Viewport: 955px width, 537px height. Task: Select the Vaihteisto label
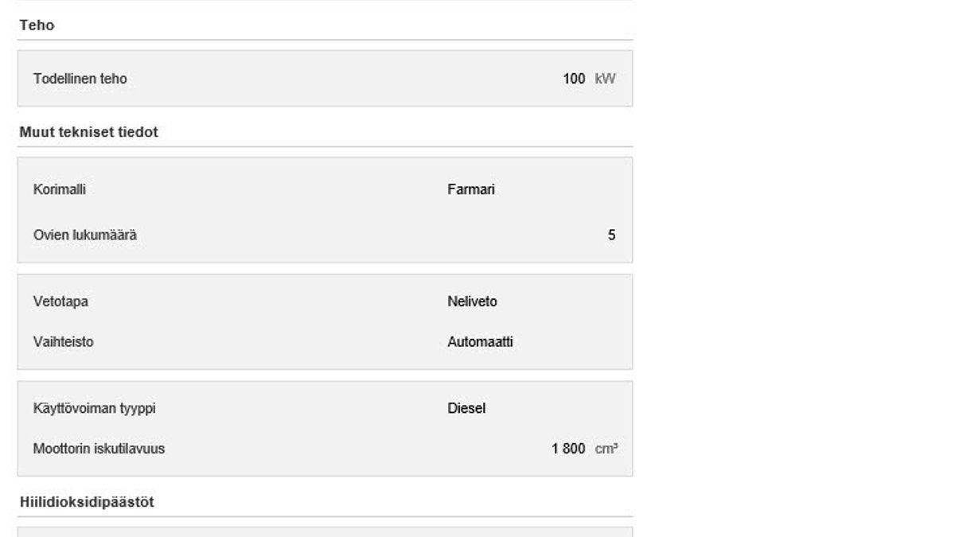(64, 341)
